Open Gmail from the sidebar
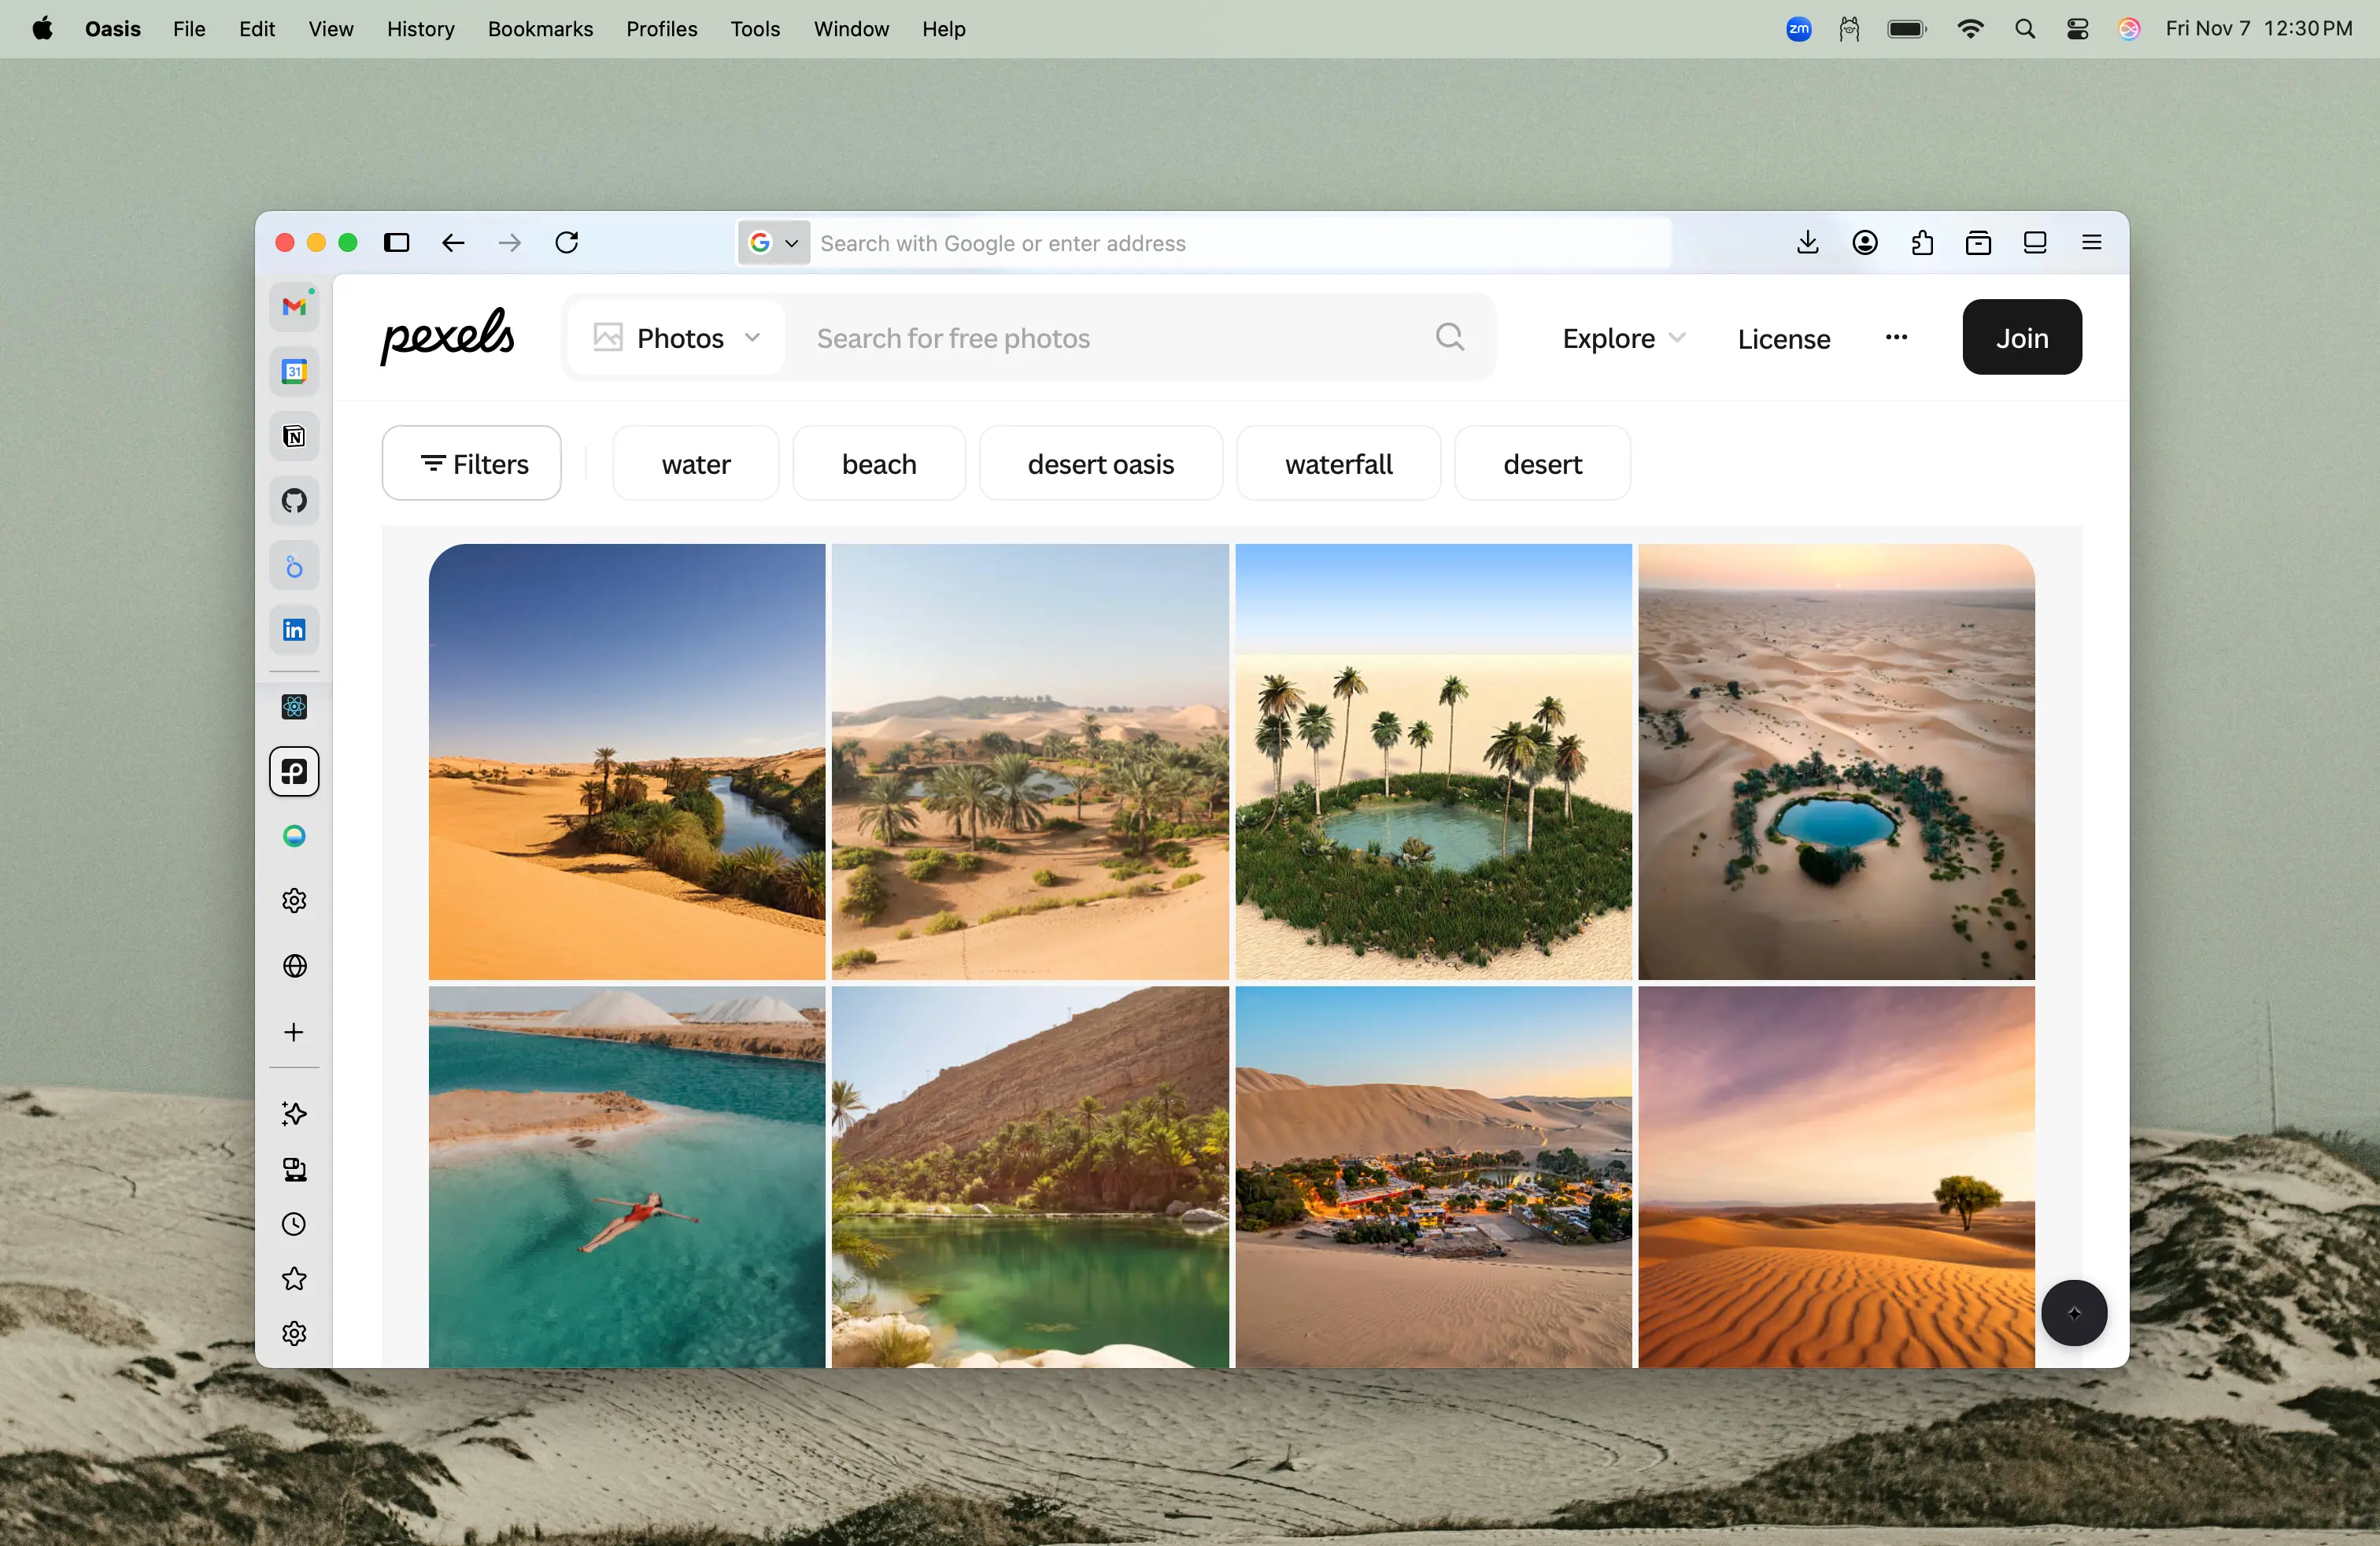 (x=294, y=307)
